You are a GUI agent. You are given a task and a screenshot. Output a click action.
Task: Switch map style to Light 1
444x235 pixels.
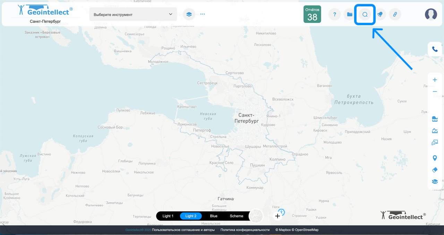168,216
